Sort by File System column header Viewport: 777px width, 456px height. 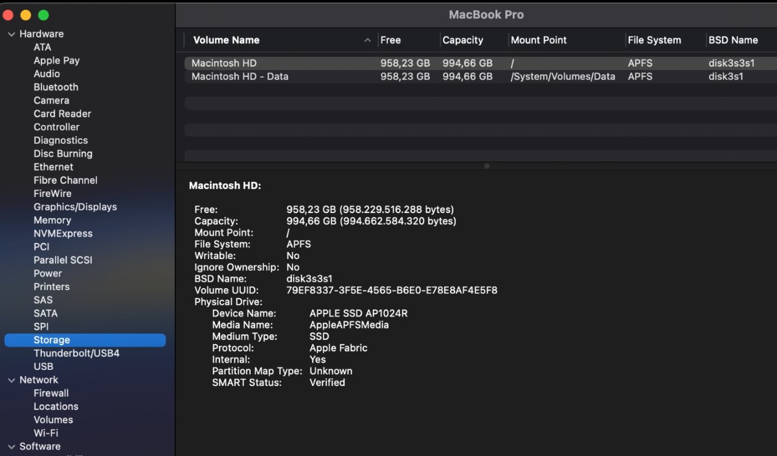[654, 40]
